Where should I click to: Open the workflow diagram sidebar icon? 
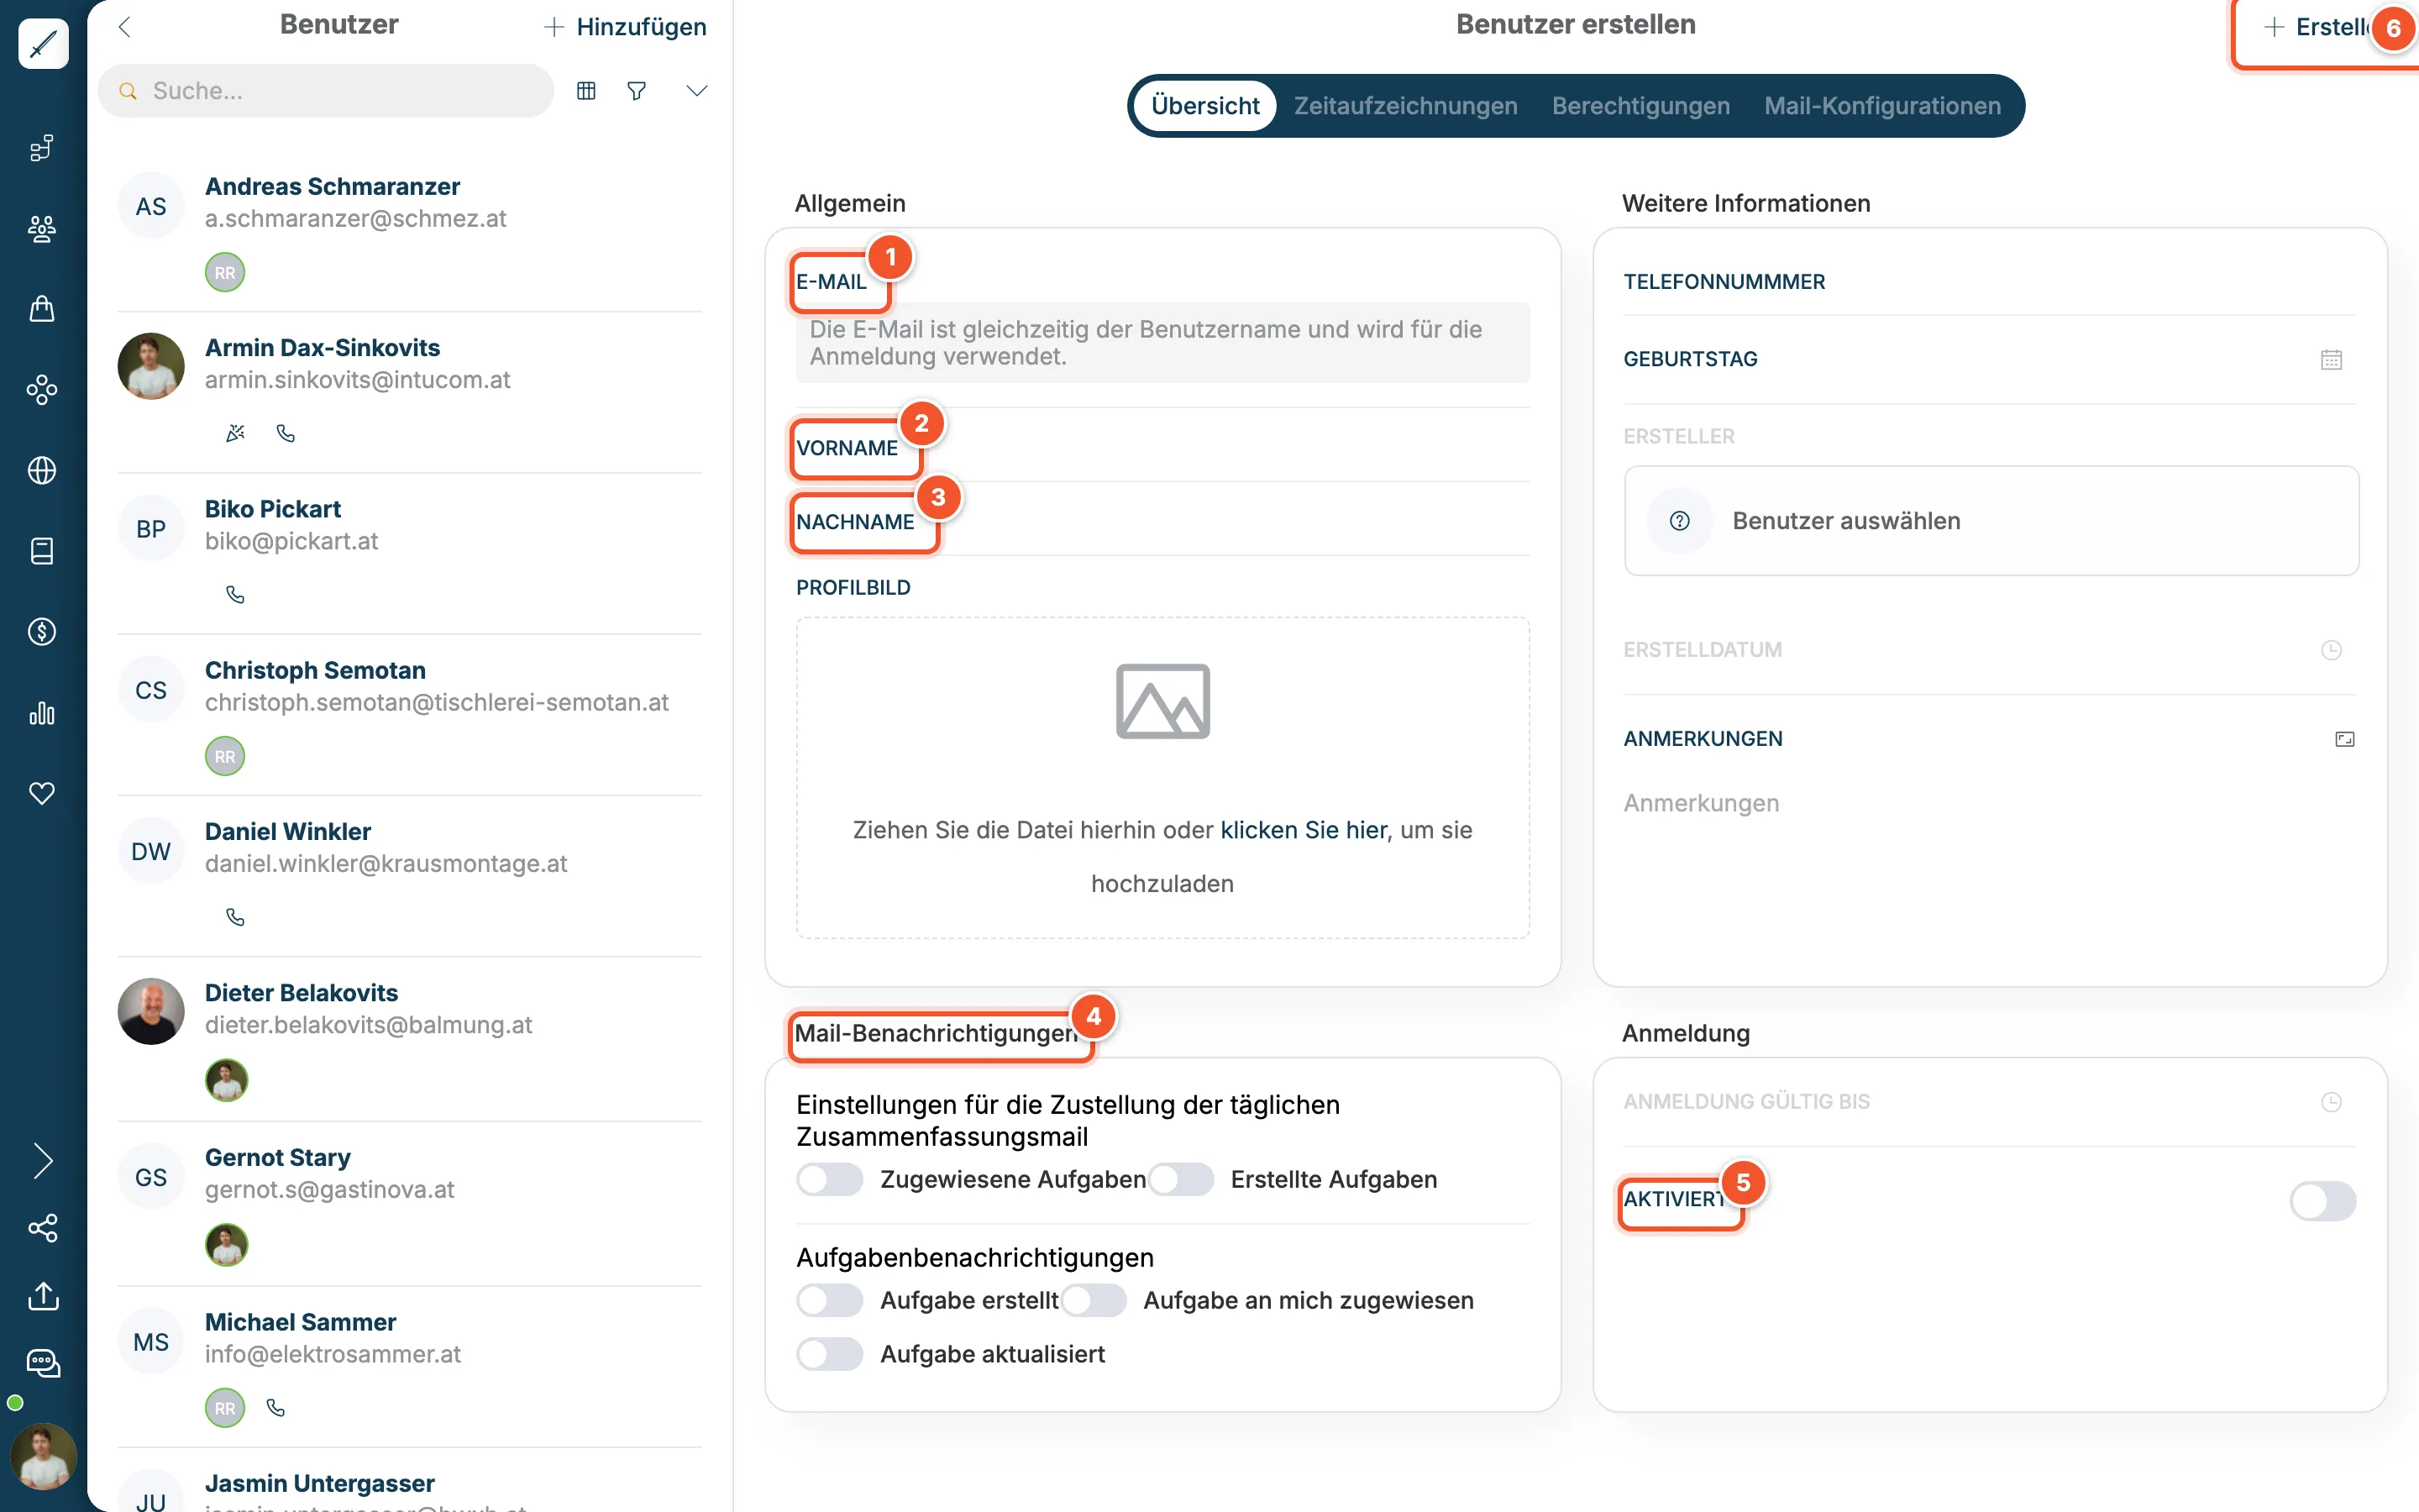point(42,148)
